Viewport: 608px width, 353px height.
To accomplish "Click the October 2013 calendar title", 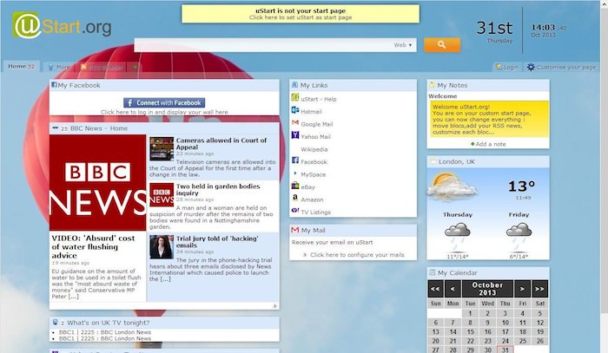I will pyautogui.click(x=487, y=289).
